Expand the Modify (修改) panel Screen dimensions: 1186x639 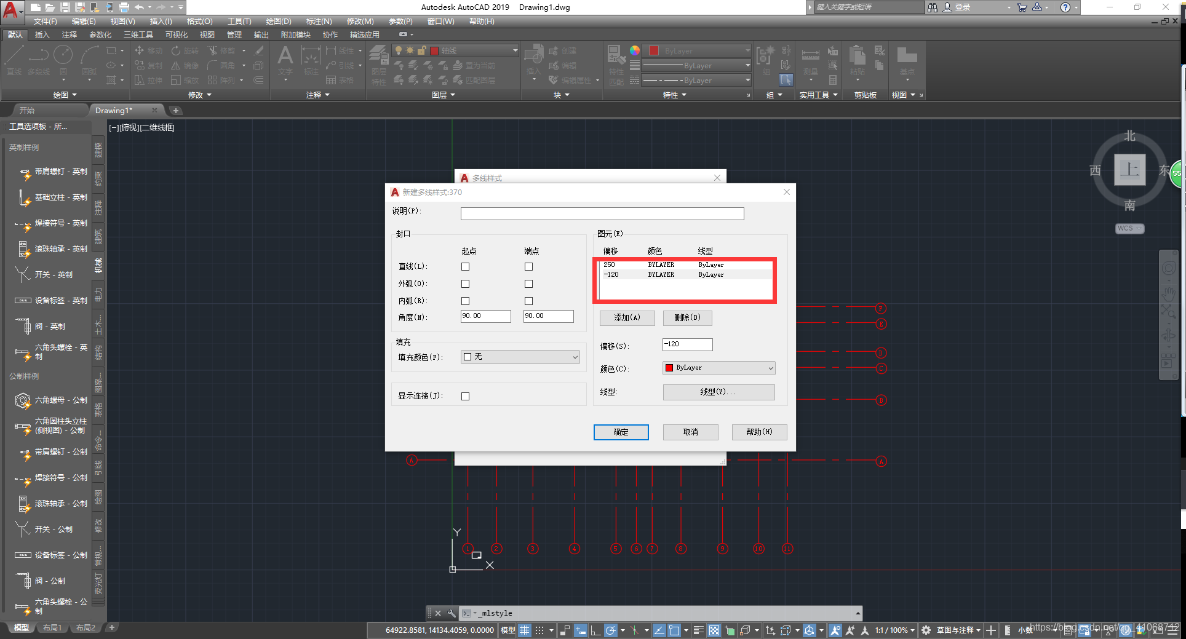pos(200,95)
